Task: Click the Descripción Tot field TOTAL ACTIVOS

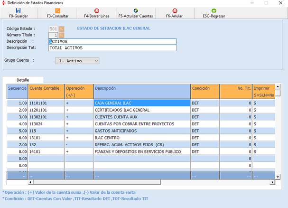Action: tap(112, 48)
